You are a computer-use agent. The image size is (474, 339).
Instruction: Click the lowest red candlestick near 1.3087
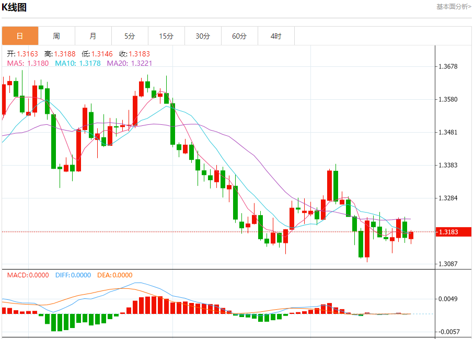[367, 239]
